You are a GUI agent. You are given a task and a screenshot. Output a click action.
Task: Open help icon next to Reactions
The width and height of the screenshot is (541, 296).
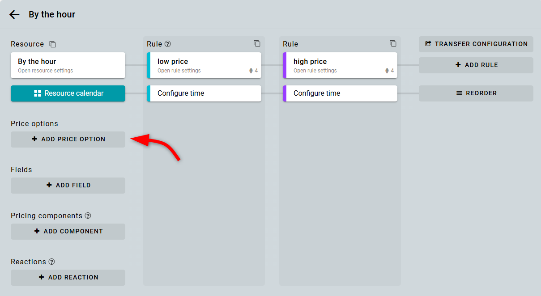51,262
